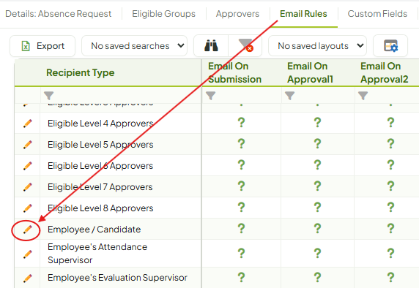
Task: Open the layout settings icon
Action: point(390,46)
